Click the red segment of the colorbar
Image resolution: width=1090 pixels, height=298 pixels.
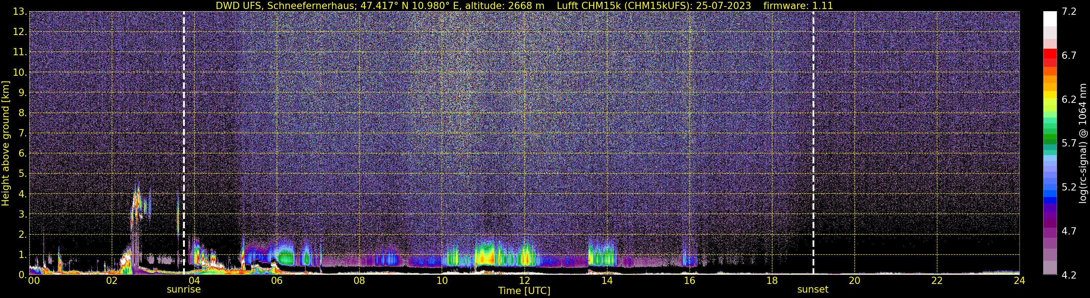1050,54
